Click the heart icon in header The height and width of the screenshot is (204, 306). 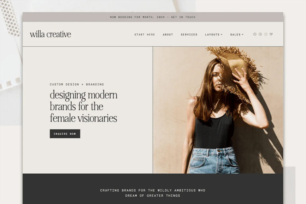pyautogui.click(x=271, y=34)
